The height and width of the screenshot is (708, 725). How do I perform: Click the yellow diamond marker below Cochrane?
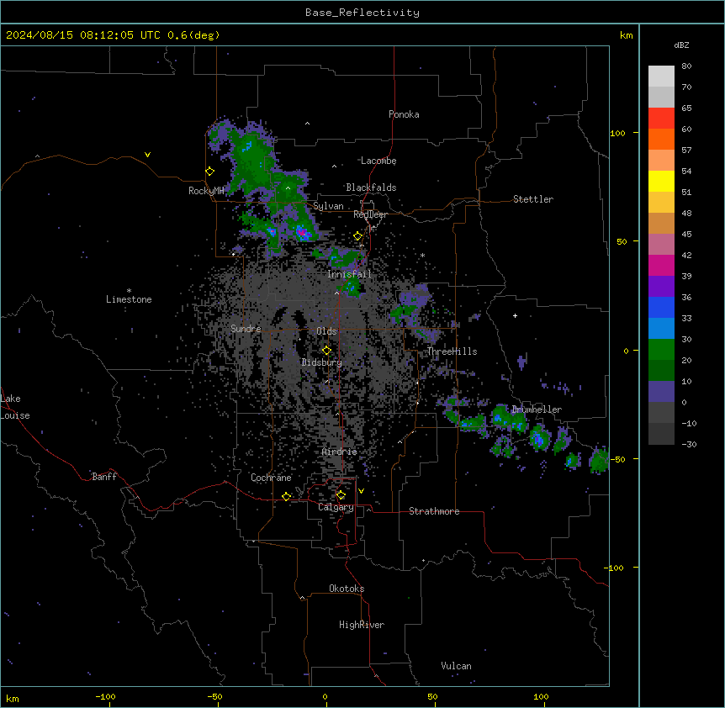pyautogui.click(x=286, y=496)
